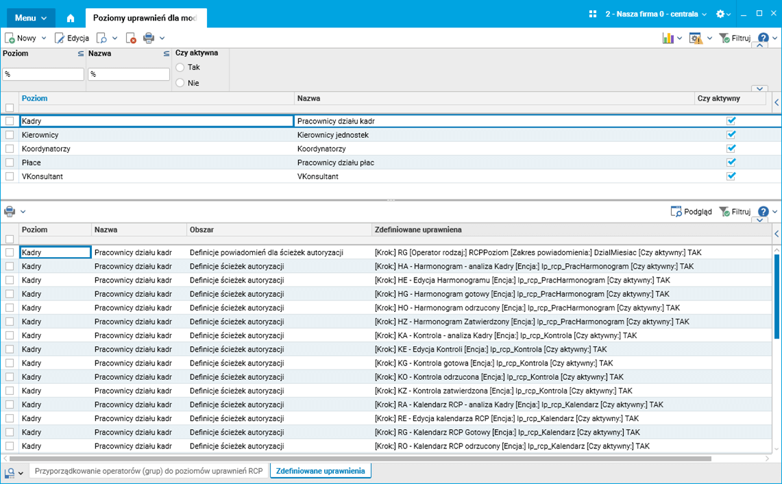Click the printer icon in lower panel
782x484 pixels.
coord(10,212)
